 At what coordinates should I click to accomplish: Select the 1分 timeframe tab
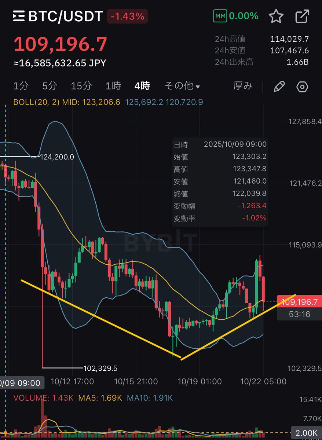pos(21,86)
